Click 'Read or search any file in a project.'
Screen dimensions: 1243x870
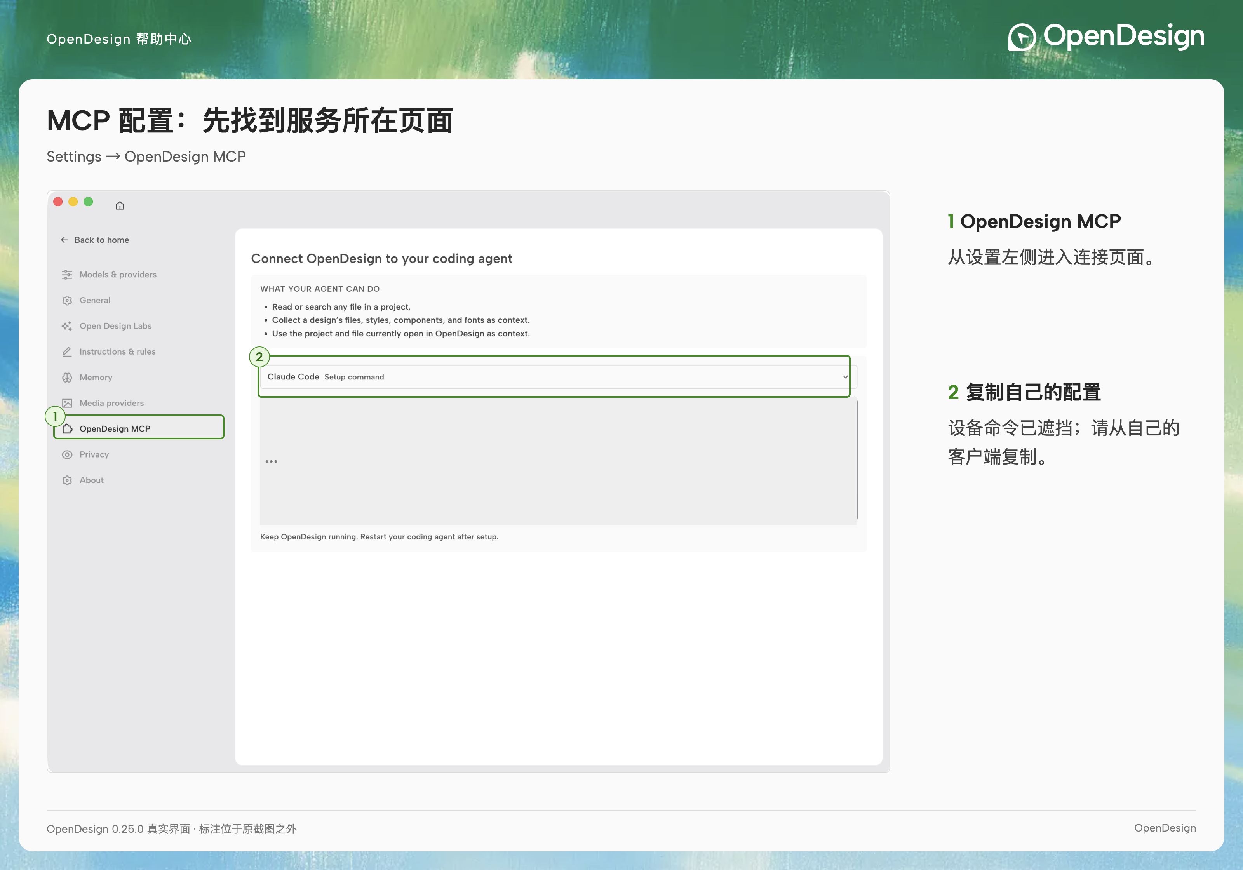pyautogui.click(x=341, y=307)
